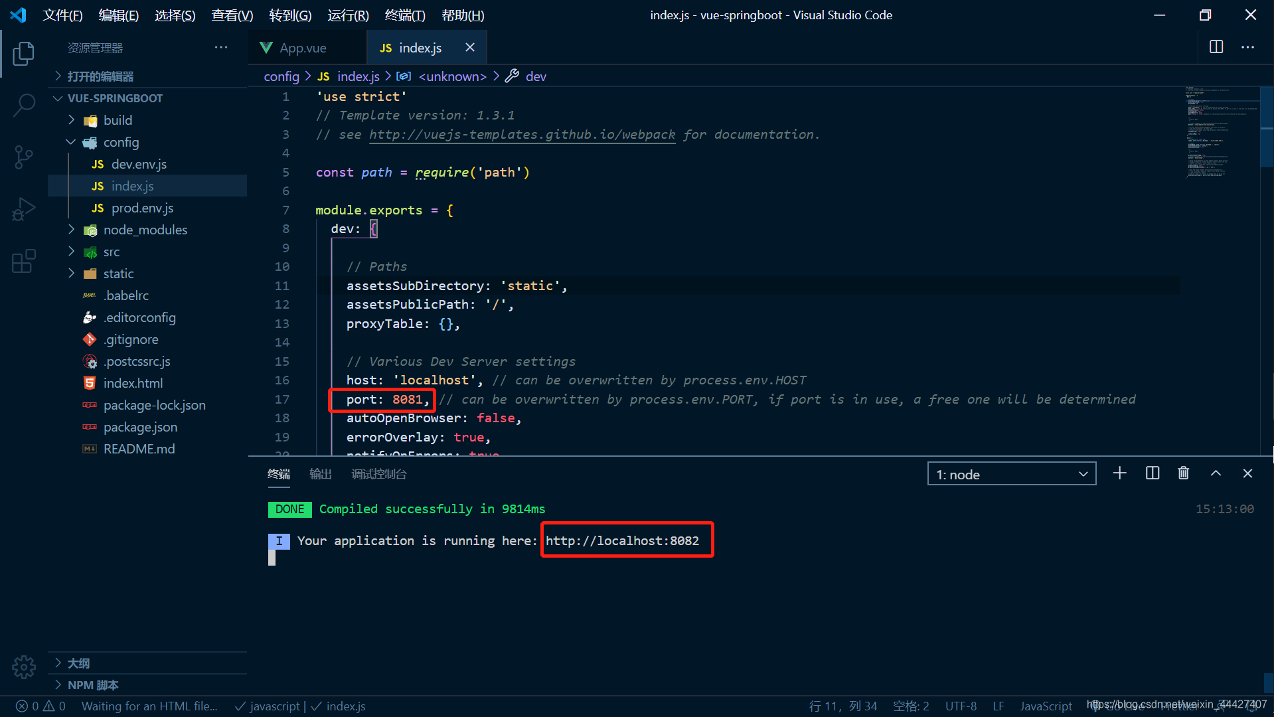1274x717 pixels.
Task: Open the Search view in activity bar
Action: click(x=23, y=105)
